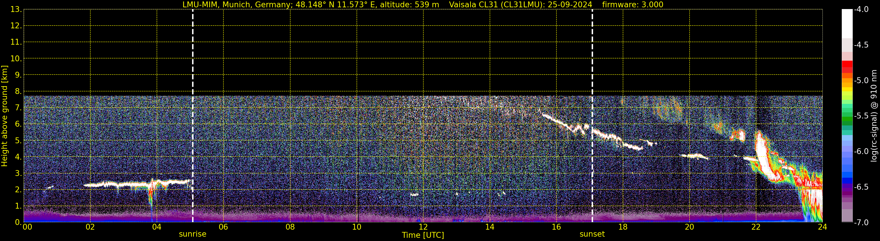Viewport: 880px width, 241px height.
Task: Click the 'Height above ground [km]' axis label
Action: click(4, 116)
